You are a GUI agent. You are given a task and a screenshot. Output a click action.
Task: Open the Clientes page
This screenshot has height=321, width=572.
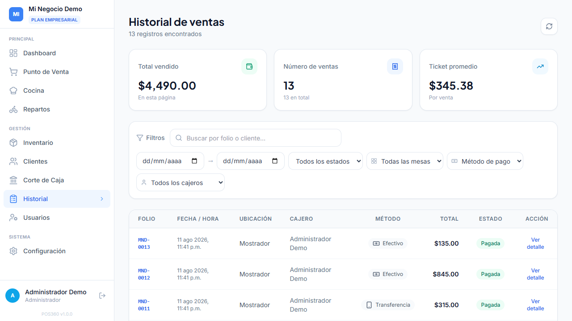tap(57, 161)
